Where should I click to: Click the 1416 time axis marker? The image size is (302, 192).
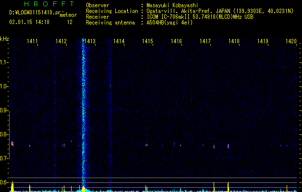[x=176, y=41]
